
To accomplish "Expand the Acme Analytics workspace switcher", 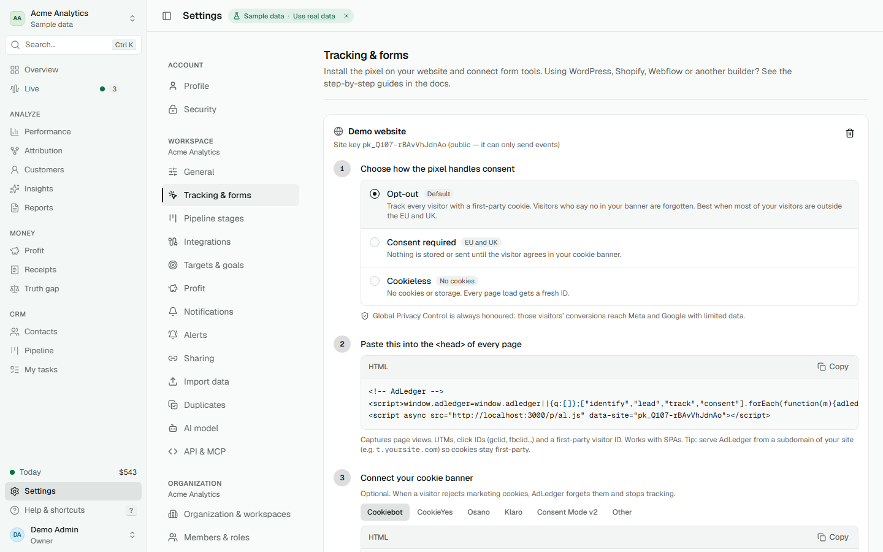I will point(73,18).
